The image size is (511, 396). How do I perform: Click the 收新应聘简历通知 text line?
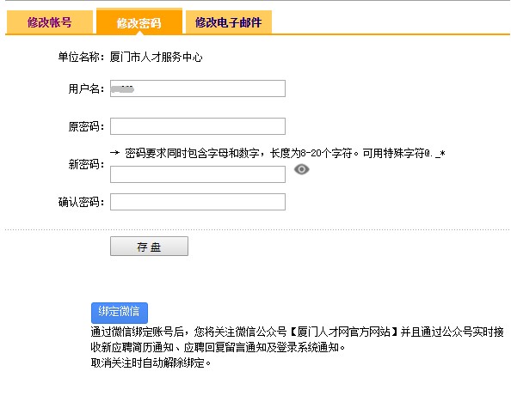[218, 348]
